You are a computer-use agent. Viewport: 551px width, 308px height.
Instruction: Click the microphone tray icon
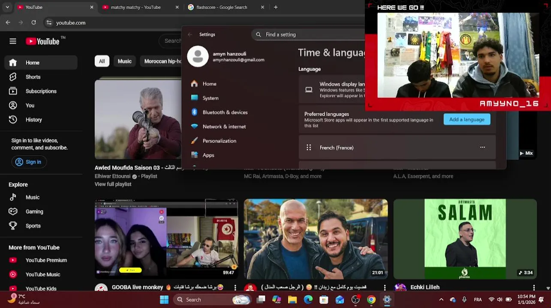point(464,300)
